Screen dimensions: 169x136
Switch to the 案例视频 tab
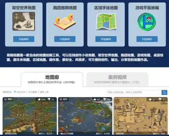[117, 79]
